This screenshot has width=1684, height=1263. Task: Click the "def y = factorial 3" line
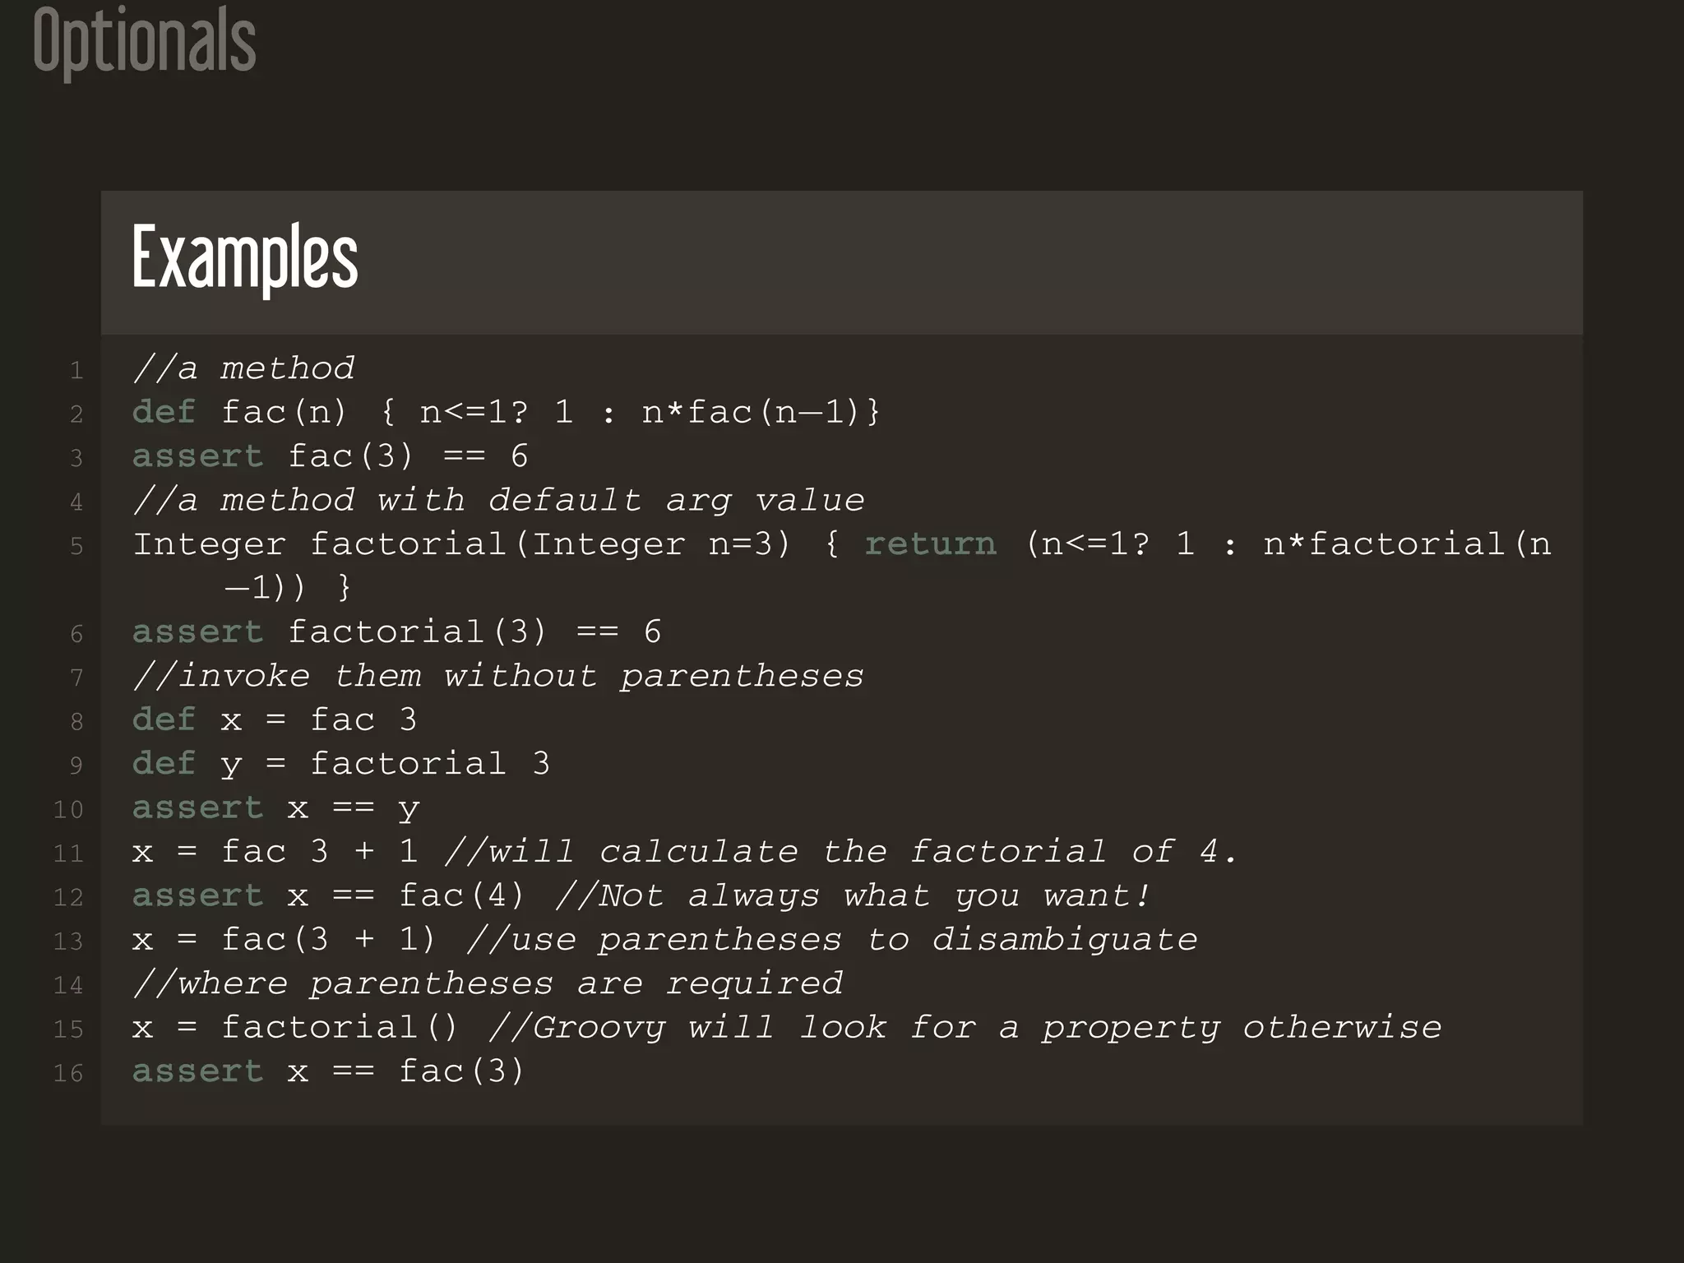(x=340, y=764)
